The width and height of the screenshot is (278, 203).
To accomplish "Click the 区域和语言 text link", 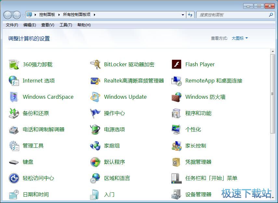I will (x=117, y=178).
